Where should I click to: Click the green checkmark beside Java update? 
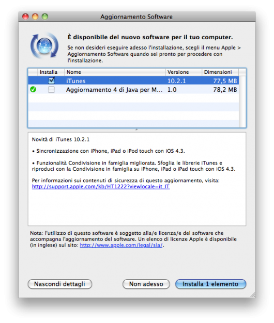33,89
